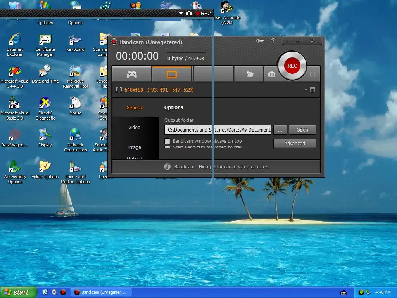The width and height of the screenshot is (397, 298).
Task: Switch to the Video settings tab
Action: coord(135,127)
